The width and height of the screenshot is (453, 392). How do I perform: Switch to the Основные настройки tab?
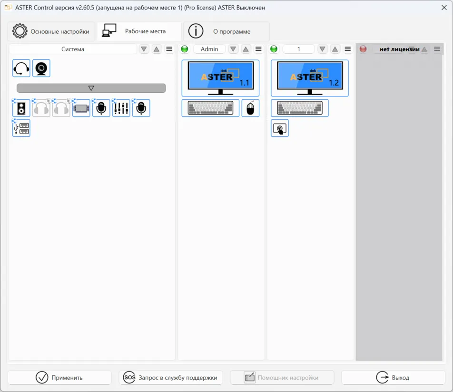coord(51,31)
